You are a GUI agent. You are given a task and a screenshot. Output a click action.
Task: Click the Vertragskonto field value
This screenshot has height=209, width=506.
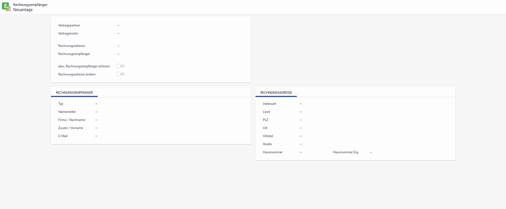click(x=118, y=33)
